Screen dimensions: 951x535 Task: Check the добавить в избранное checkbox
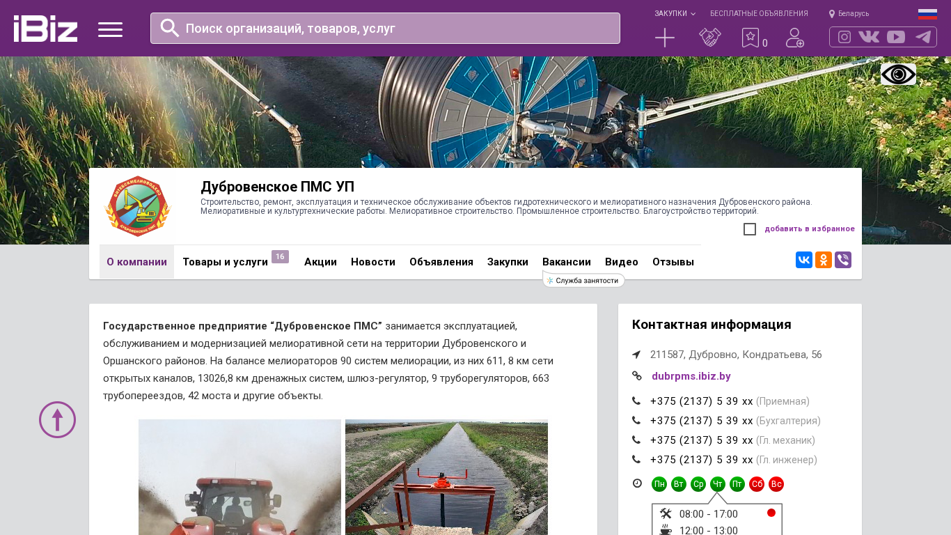coord(750,229)
